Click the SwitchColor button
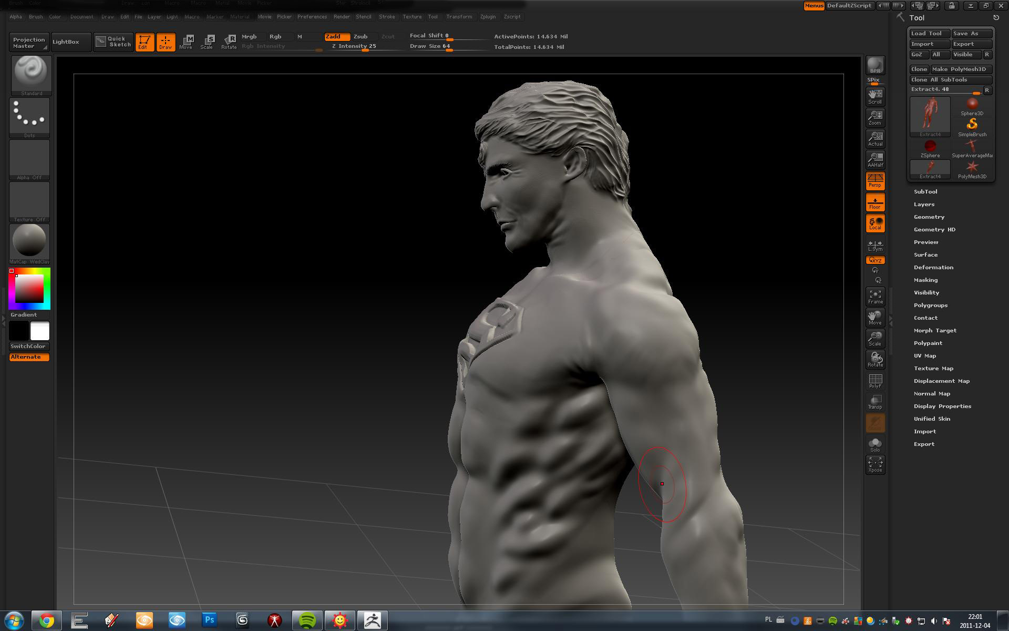The height and width of the screenshot is (631, 1009). tap(29, 347)
